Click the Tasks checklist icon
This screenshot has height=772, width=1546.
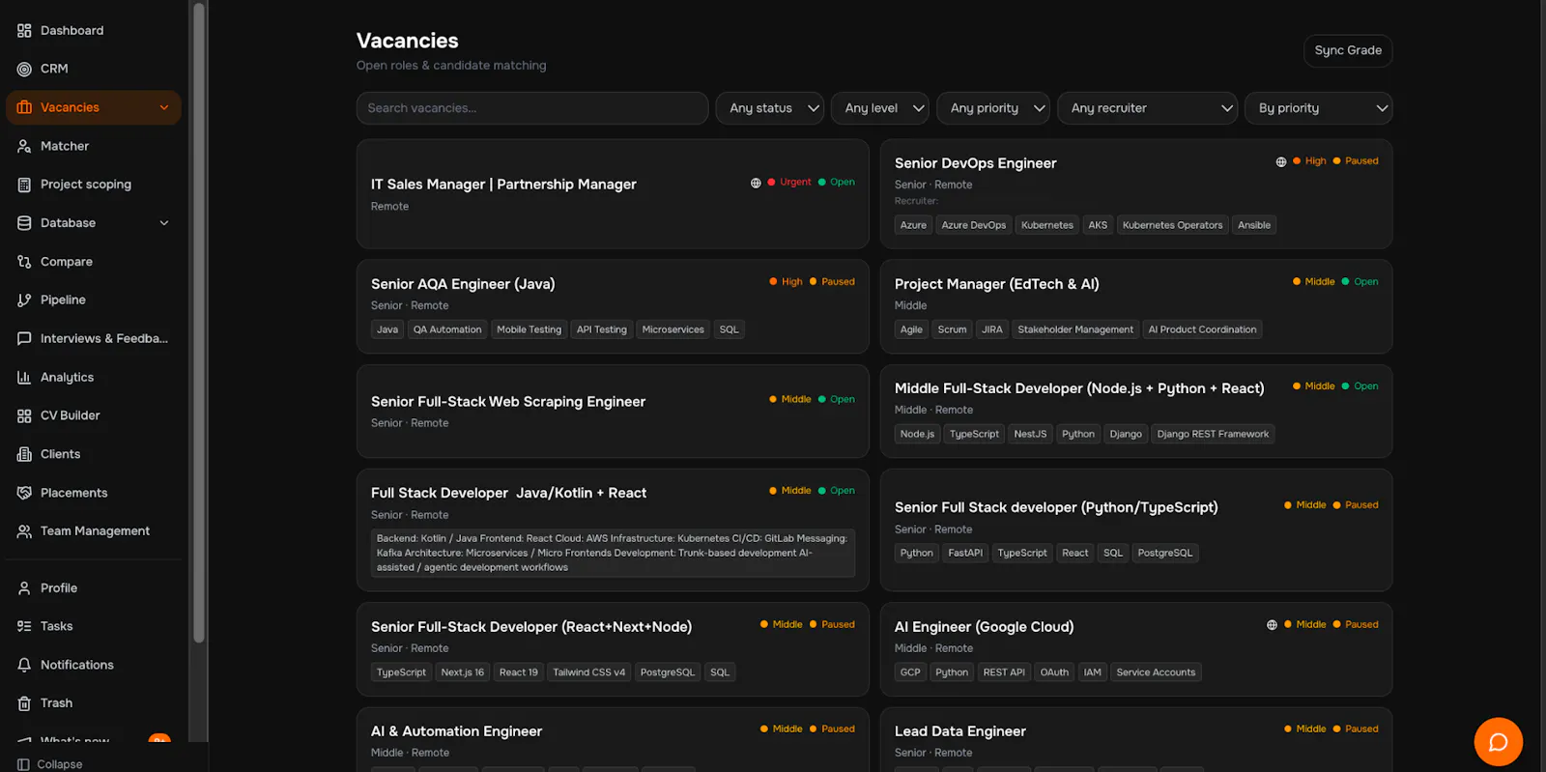click(x=24, y=626)
